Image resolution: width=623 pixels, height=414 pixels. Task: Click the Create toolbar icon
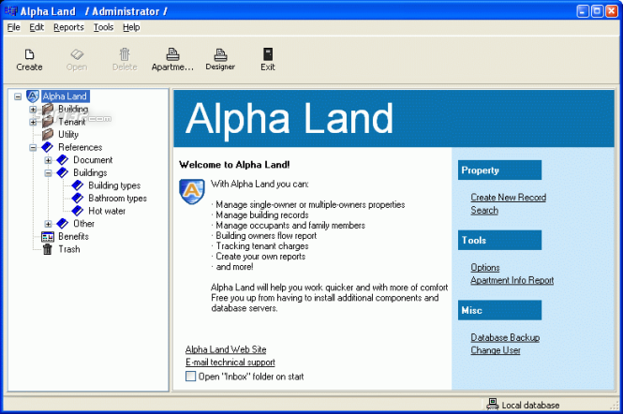click(x=29, y=54)
